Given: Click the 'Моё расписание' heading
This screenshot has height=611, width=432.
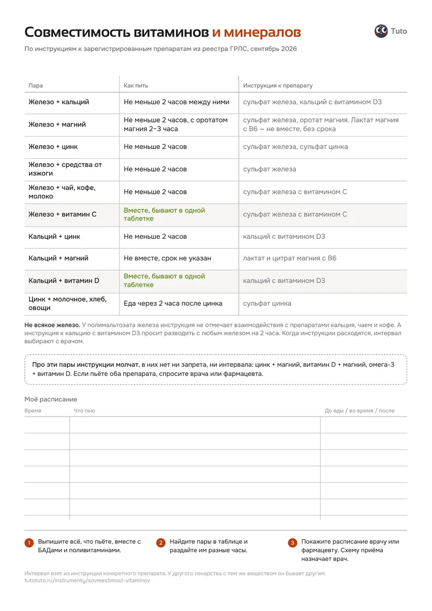Looking at the screenshot, I should click(51, 399).
